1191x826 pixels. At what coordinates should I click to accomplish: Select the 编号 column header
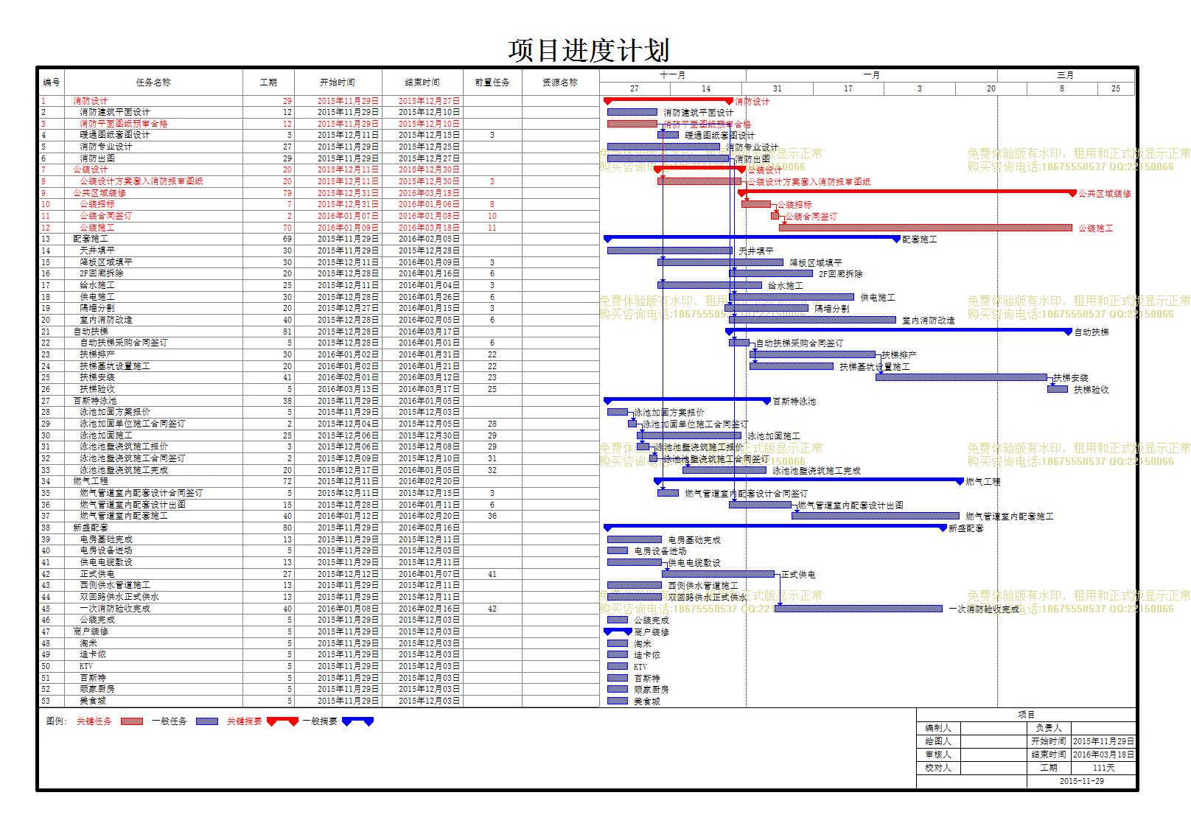(x=51, y=83)
